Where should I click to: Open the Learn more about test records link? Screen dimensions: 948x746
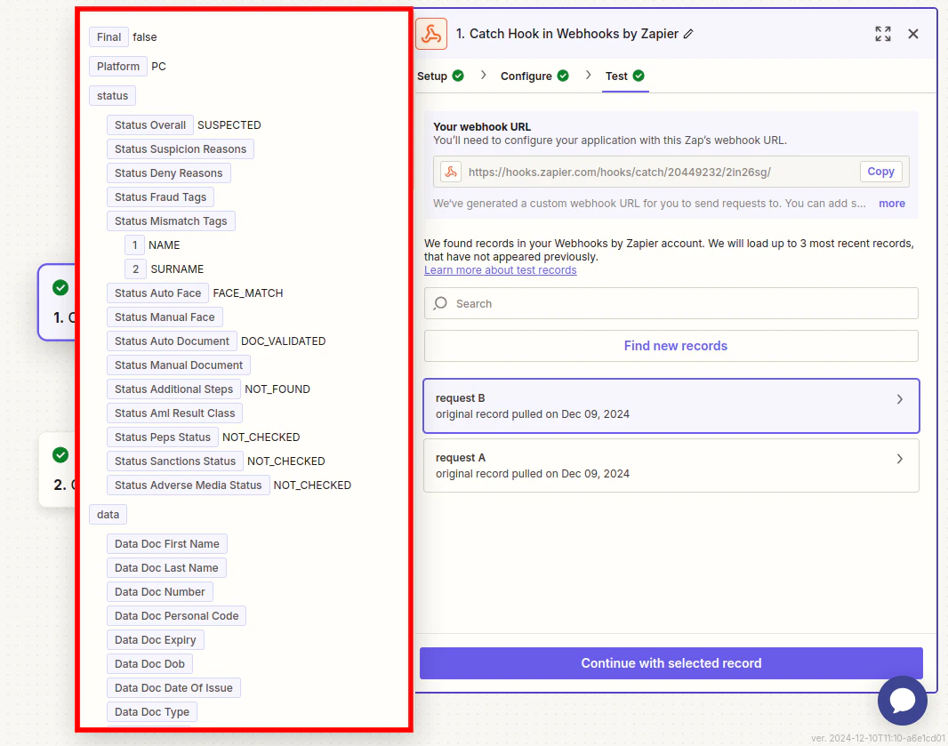click(x=500, y=269)
